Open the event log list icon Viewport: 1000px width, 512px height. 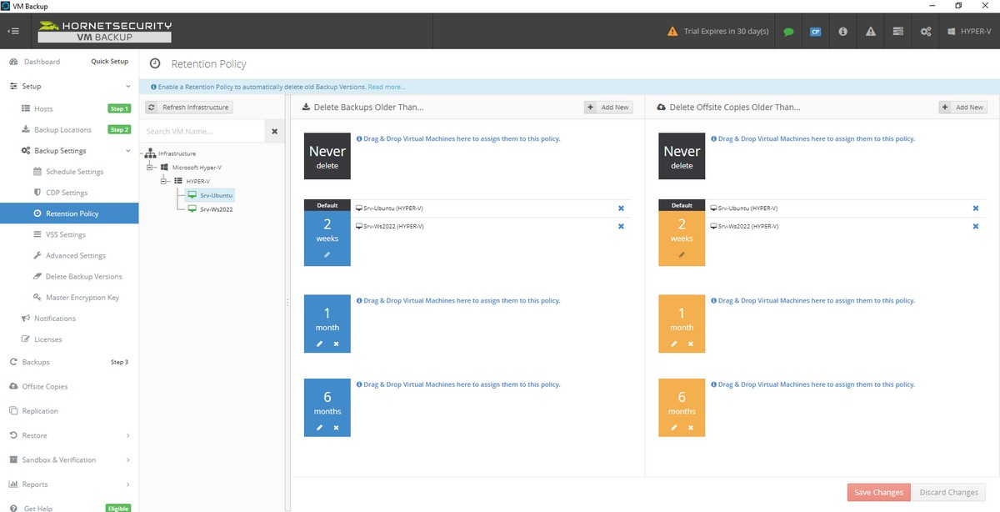coord(897,31)
